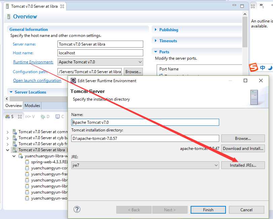Open the Overview tab of server editor
Viewport: 273px width, 219px height.
coord(13,106)
